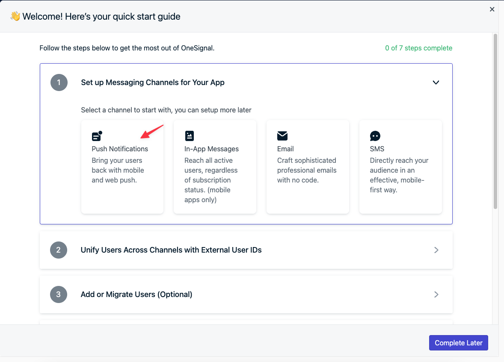The height and width of the screenshot is (362, 504).
Task: Click the In-App Messages icon
Action: [190, 136]
